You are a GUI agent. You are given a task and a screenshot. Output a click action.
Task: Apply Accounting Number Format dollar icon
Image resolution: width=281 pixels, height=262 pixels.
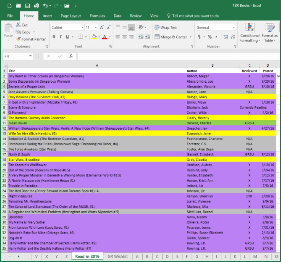click(x=199, y=37)
